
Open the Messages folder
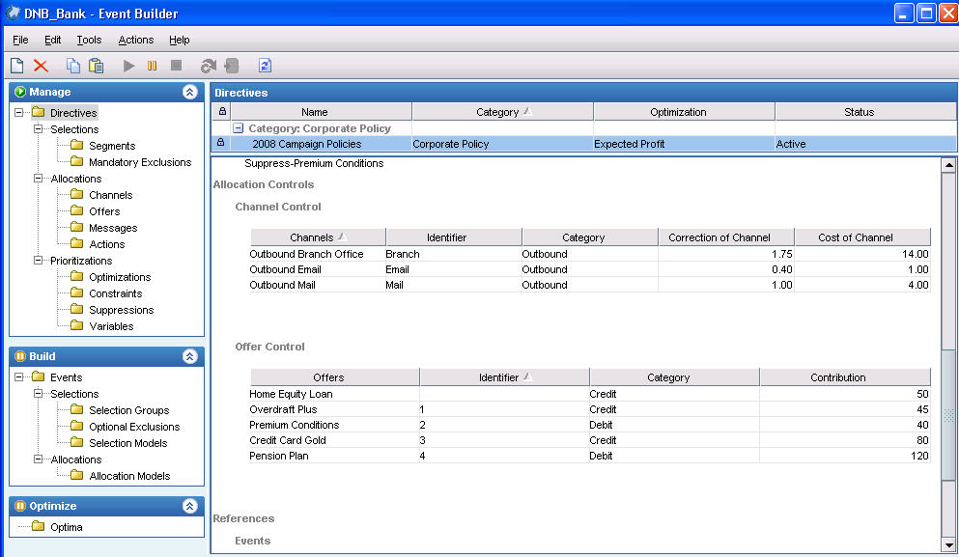coord(103,228)
